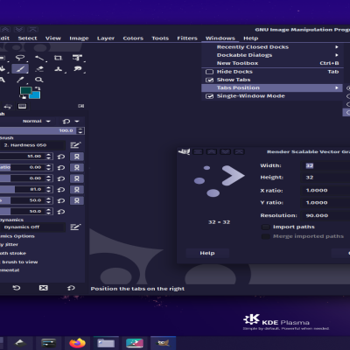The image size is (350, 350).
Task: Enable the Hide Docks checkbox
Action: point(209,72)
